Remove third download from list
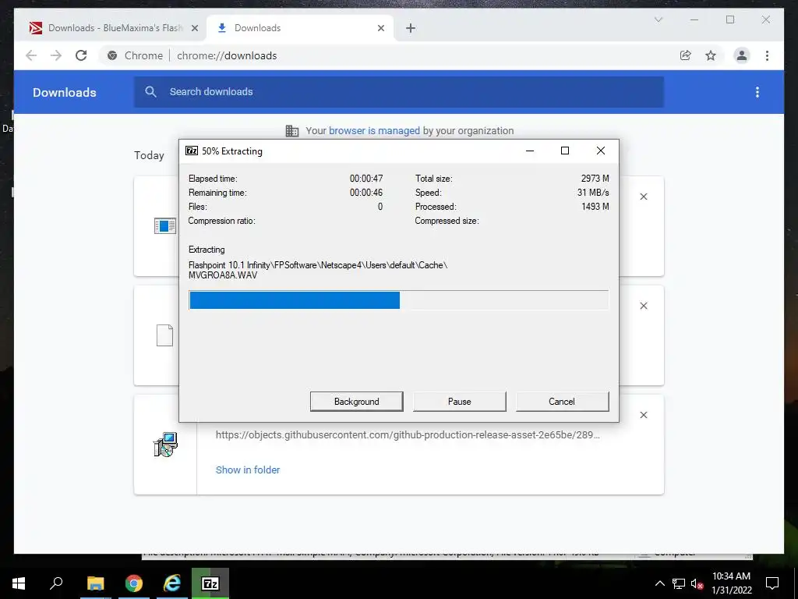Image resolution: width=798 pixels, height=599 pixels. click(x=643, y=415)
